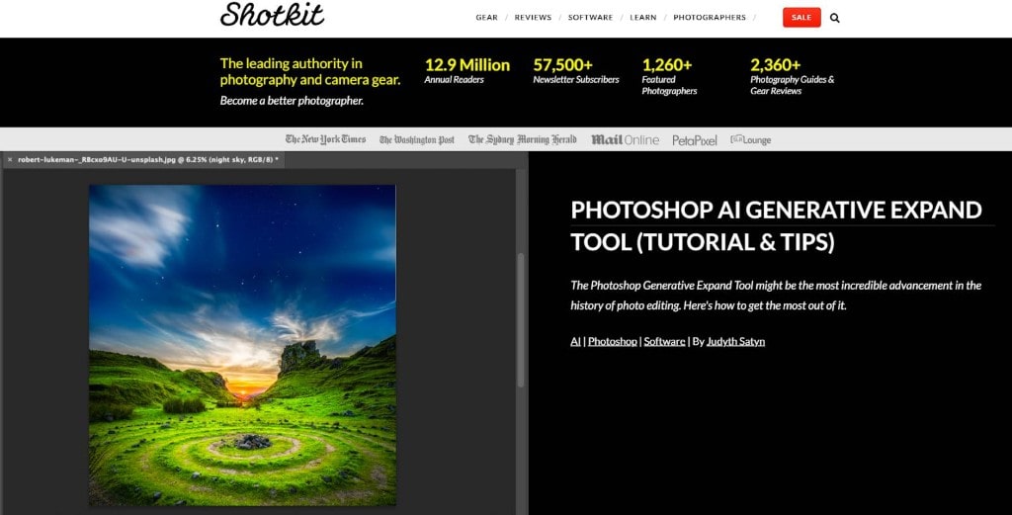Image resolution: width=1012 pixels, height=515 pixels.
Task: Click the vertical scrollbar in Photoshop window
Action: point(520,320)
